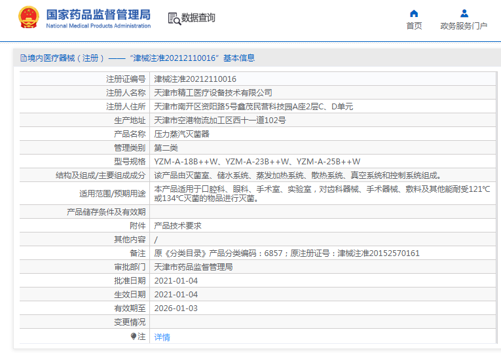This screenshot has height=353, width=501.
Task: Click the 注册人名称 label
Action: pyautogui.click(x=126, y=92)
